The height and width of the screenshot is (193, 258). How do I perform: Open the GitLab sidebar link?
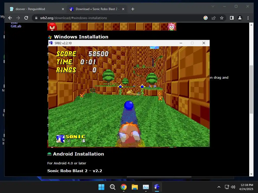coord(16,26)
